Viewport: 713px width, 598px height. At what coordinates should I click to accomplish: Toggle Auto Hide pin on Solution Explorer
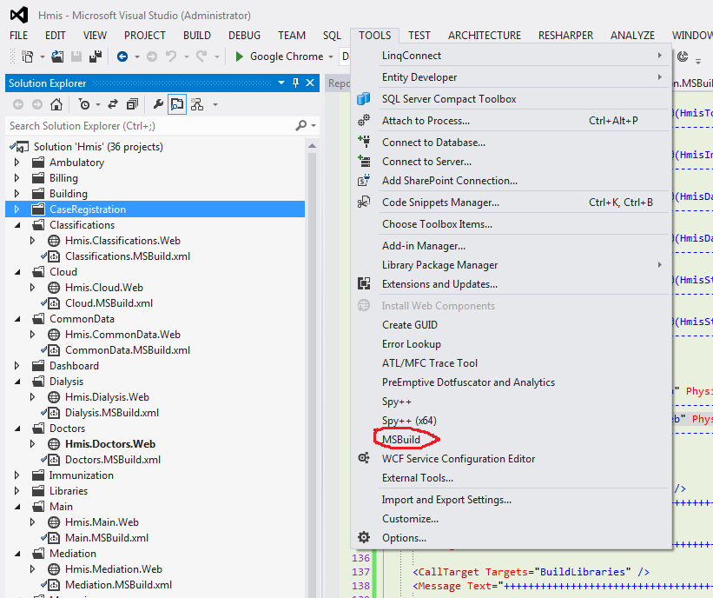296,83
